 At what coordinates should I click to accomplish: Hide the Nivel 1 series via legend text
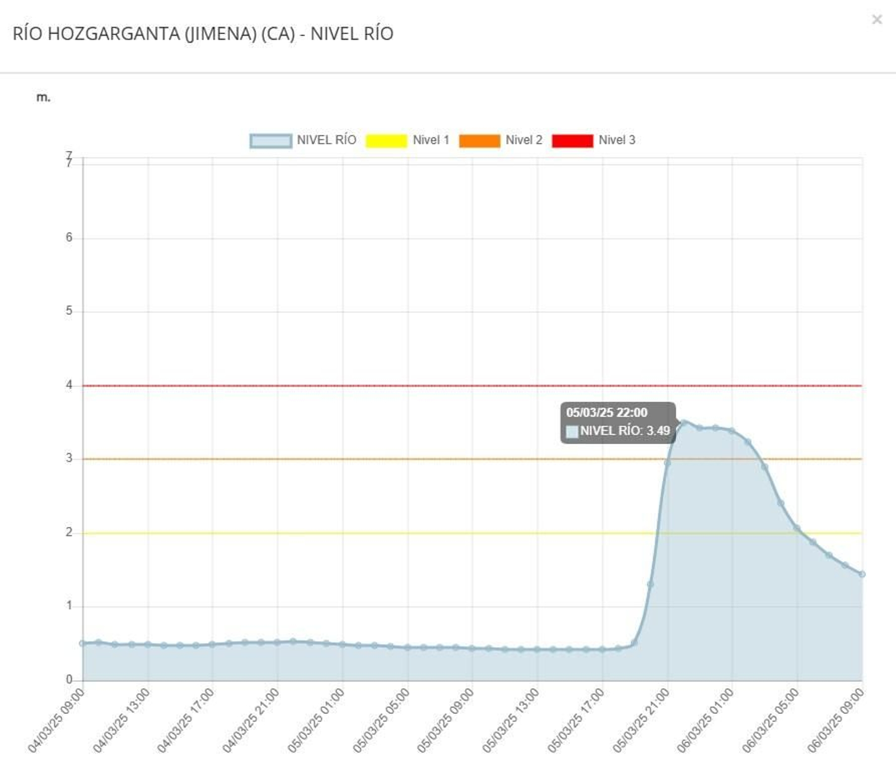tap(431, 140)
